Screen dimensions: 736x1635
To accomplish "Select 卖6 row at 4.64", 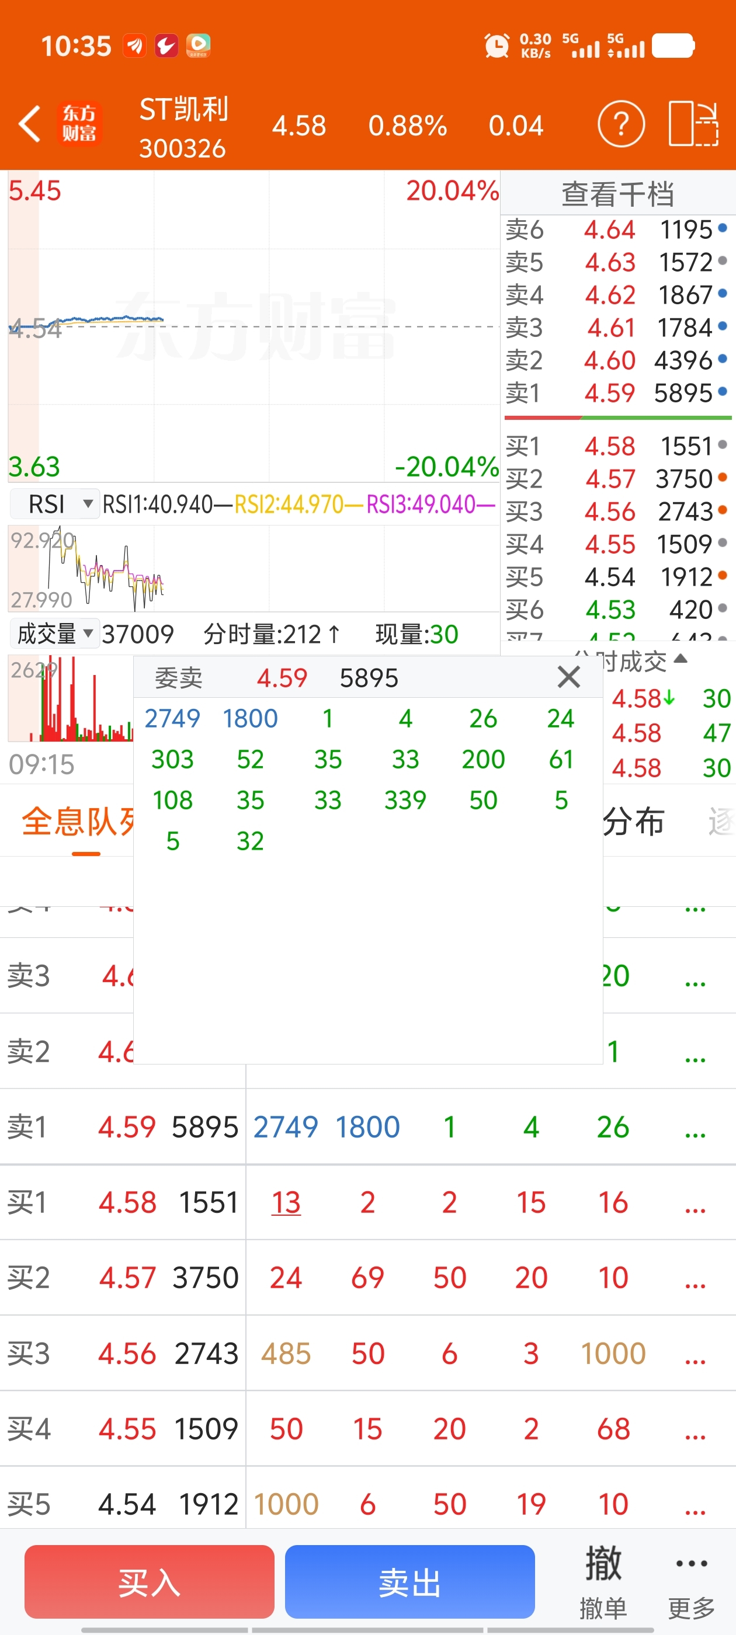I will pos(617,229).
